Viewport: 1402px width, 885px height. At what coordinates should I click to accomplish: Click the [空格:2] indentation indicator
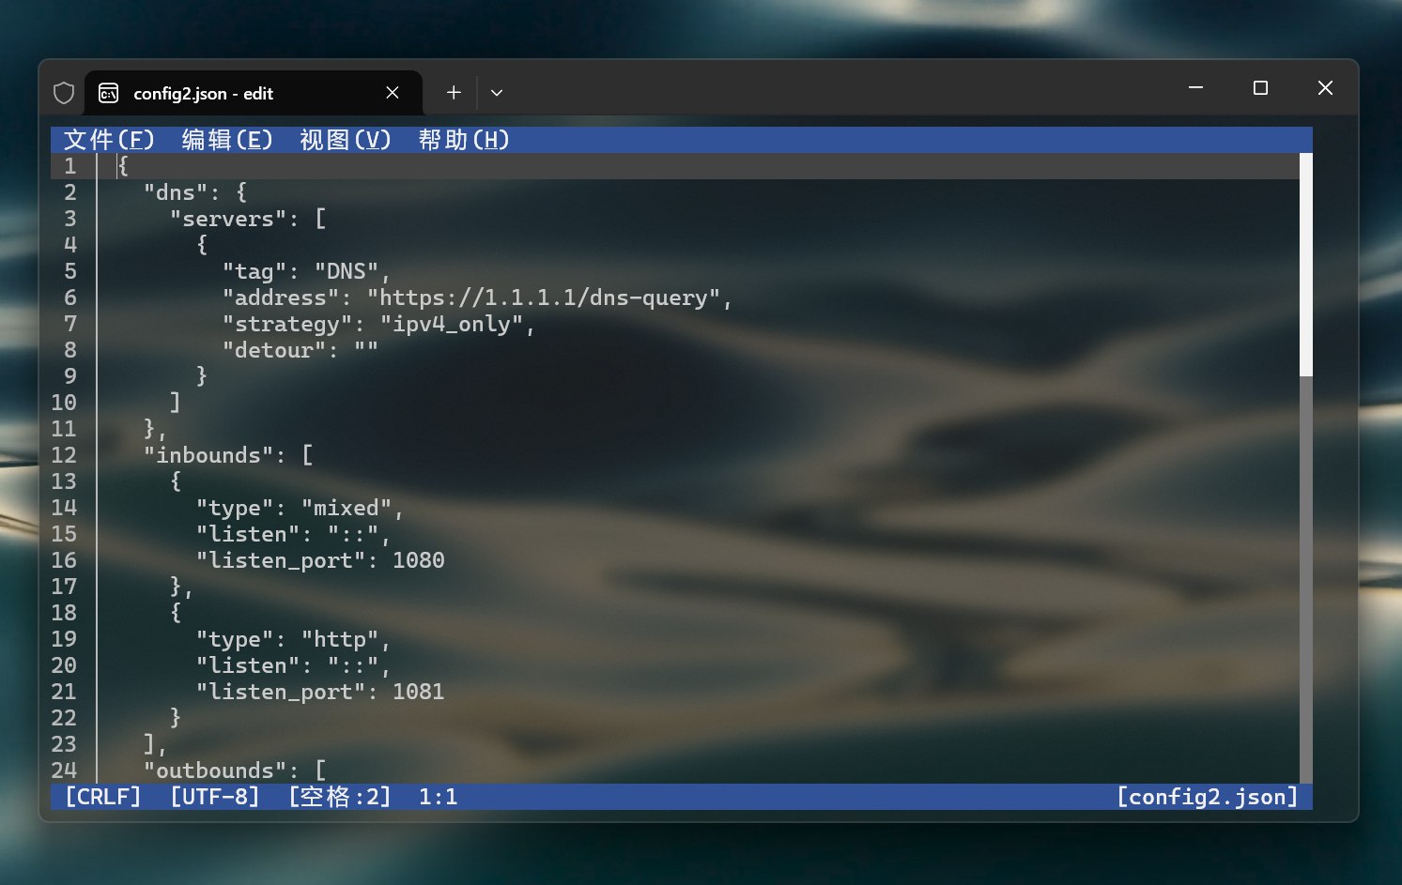(x=340, y=797)
